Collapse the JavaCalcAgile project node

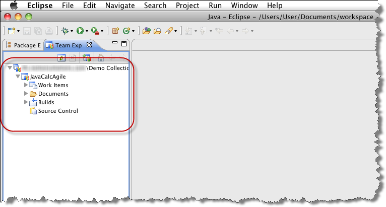click(x=18, y=76)
